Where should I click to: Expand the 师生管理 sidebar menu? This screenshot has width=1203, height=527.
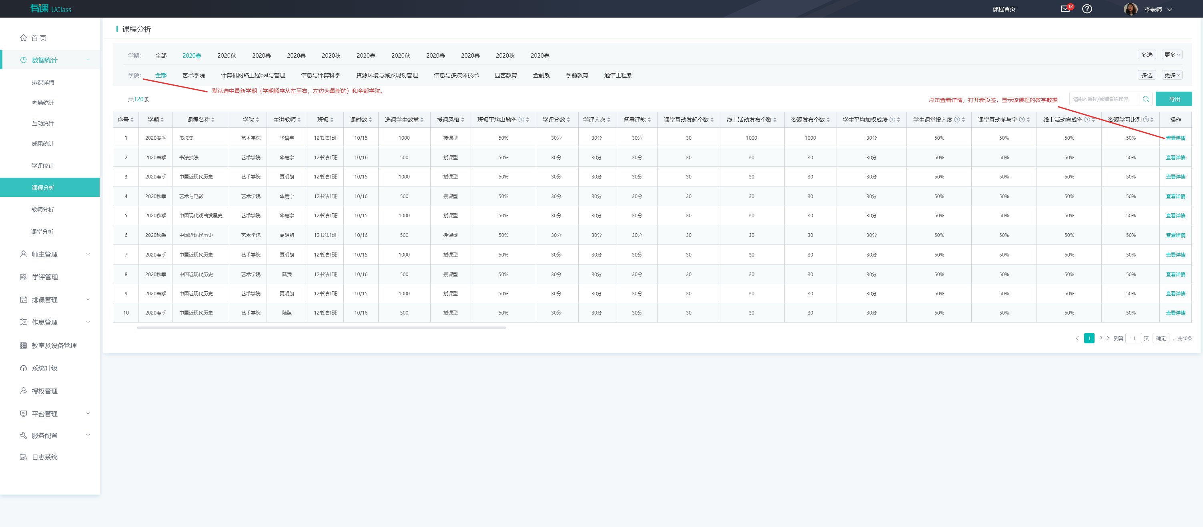[44, 254]
